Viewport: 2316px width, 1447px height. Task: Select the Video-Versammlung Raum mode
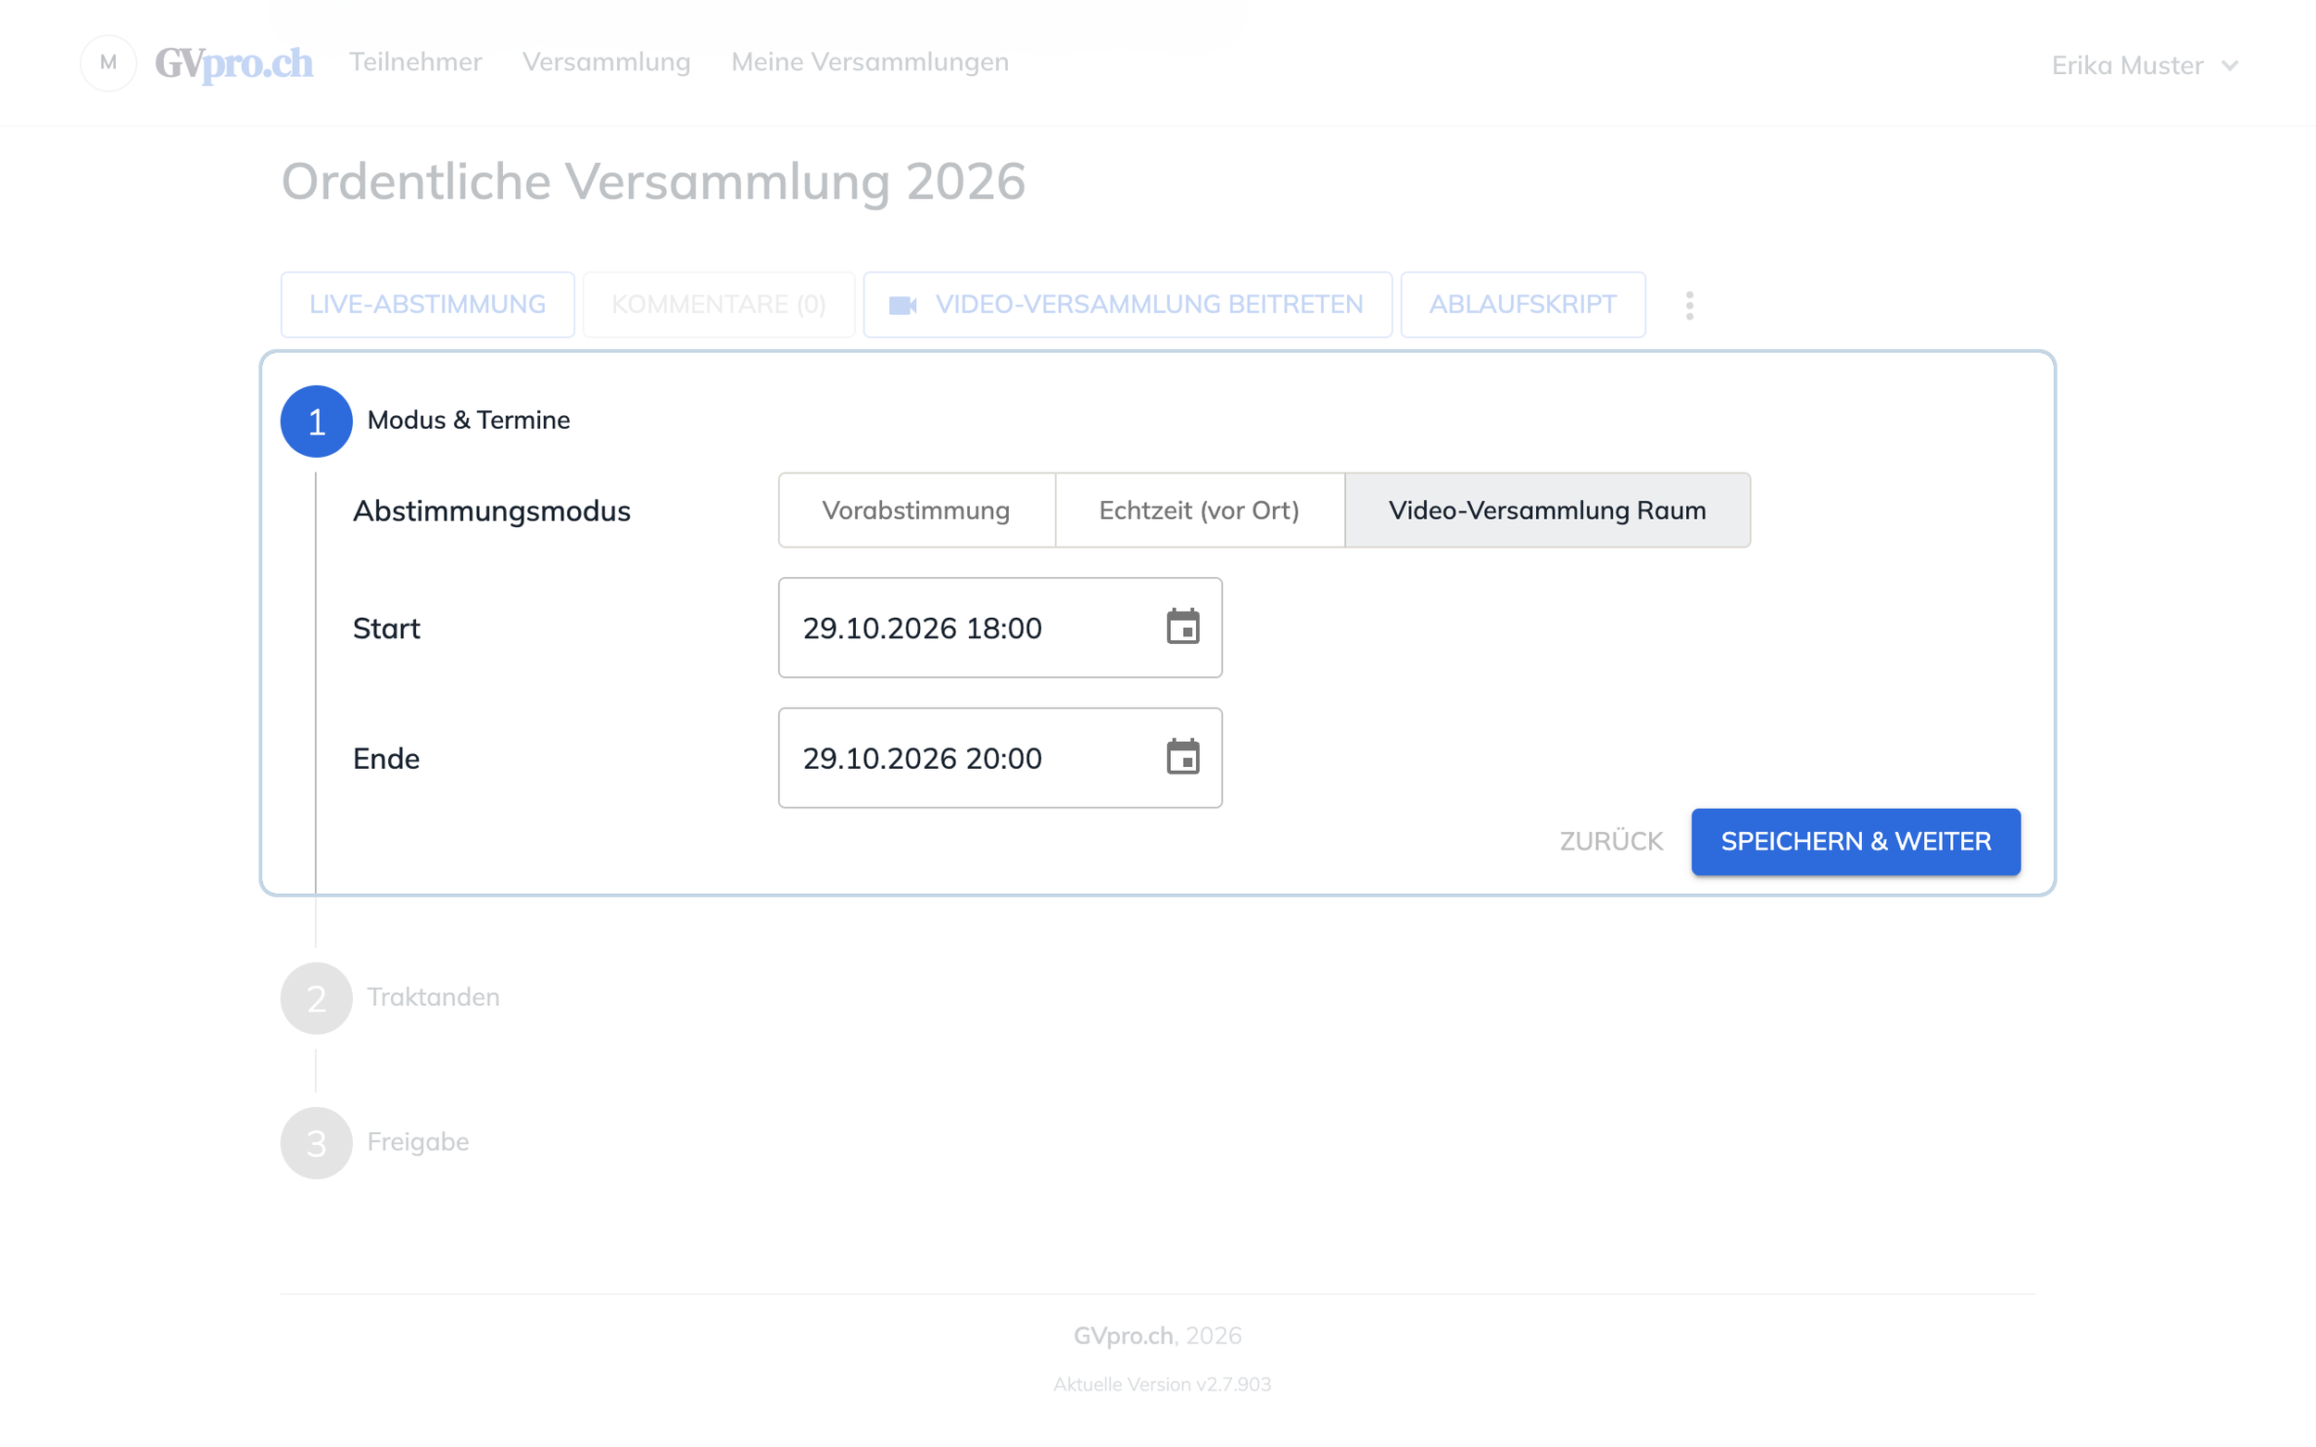pos(1547,510)
